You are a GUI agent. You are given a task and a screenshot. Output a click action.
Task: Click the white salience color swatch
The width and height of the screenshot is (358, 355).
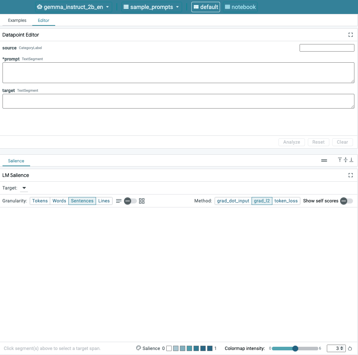pyautogui.click(x=169, y=349)
